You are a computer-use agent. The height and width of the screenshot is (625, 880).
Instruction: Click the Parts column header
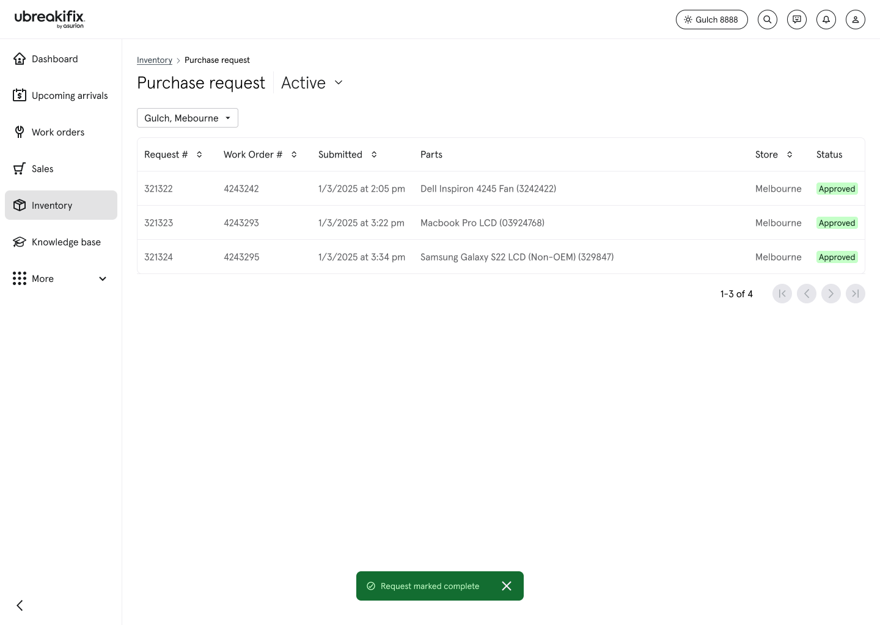pyautogui.click(x=431, y=154)
